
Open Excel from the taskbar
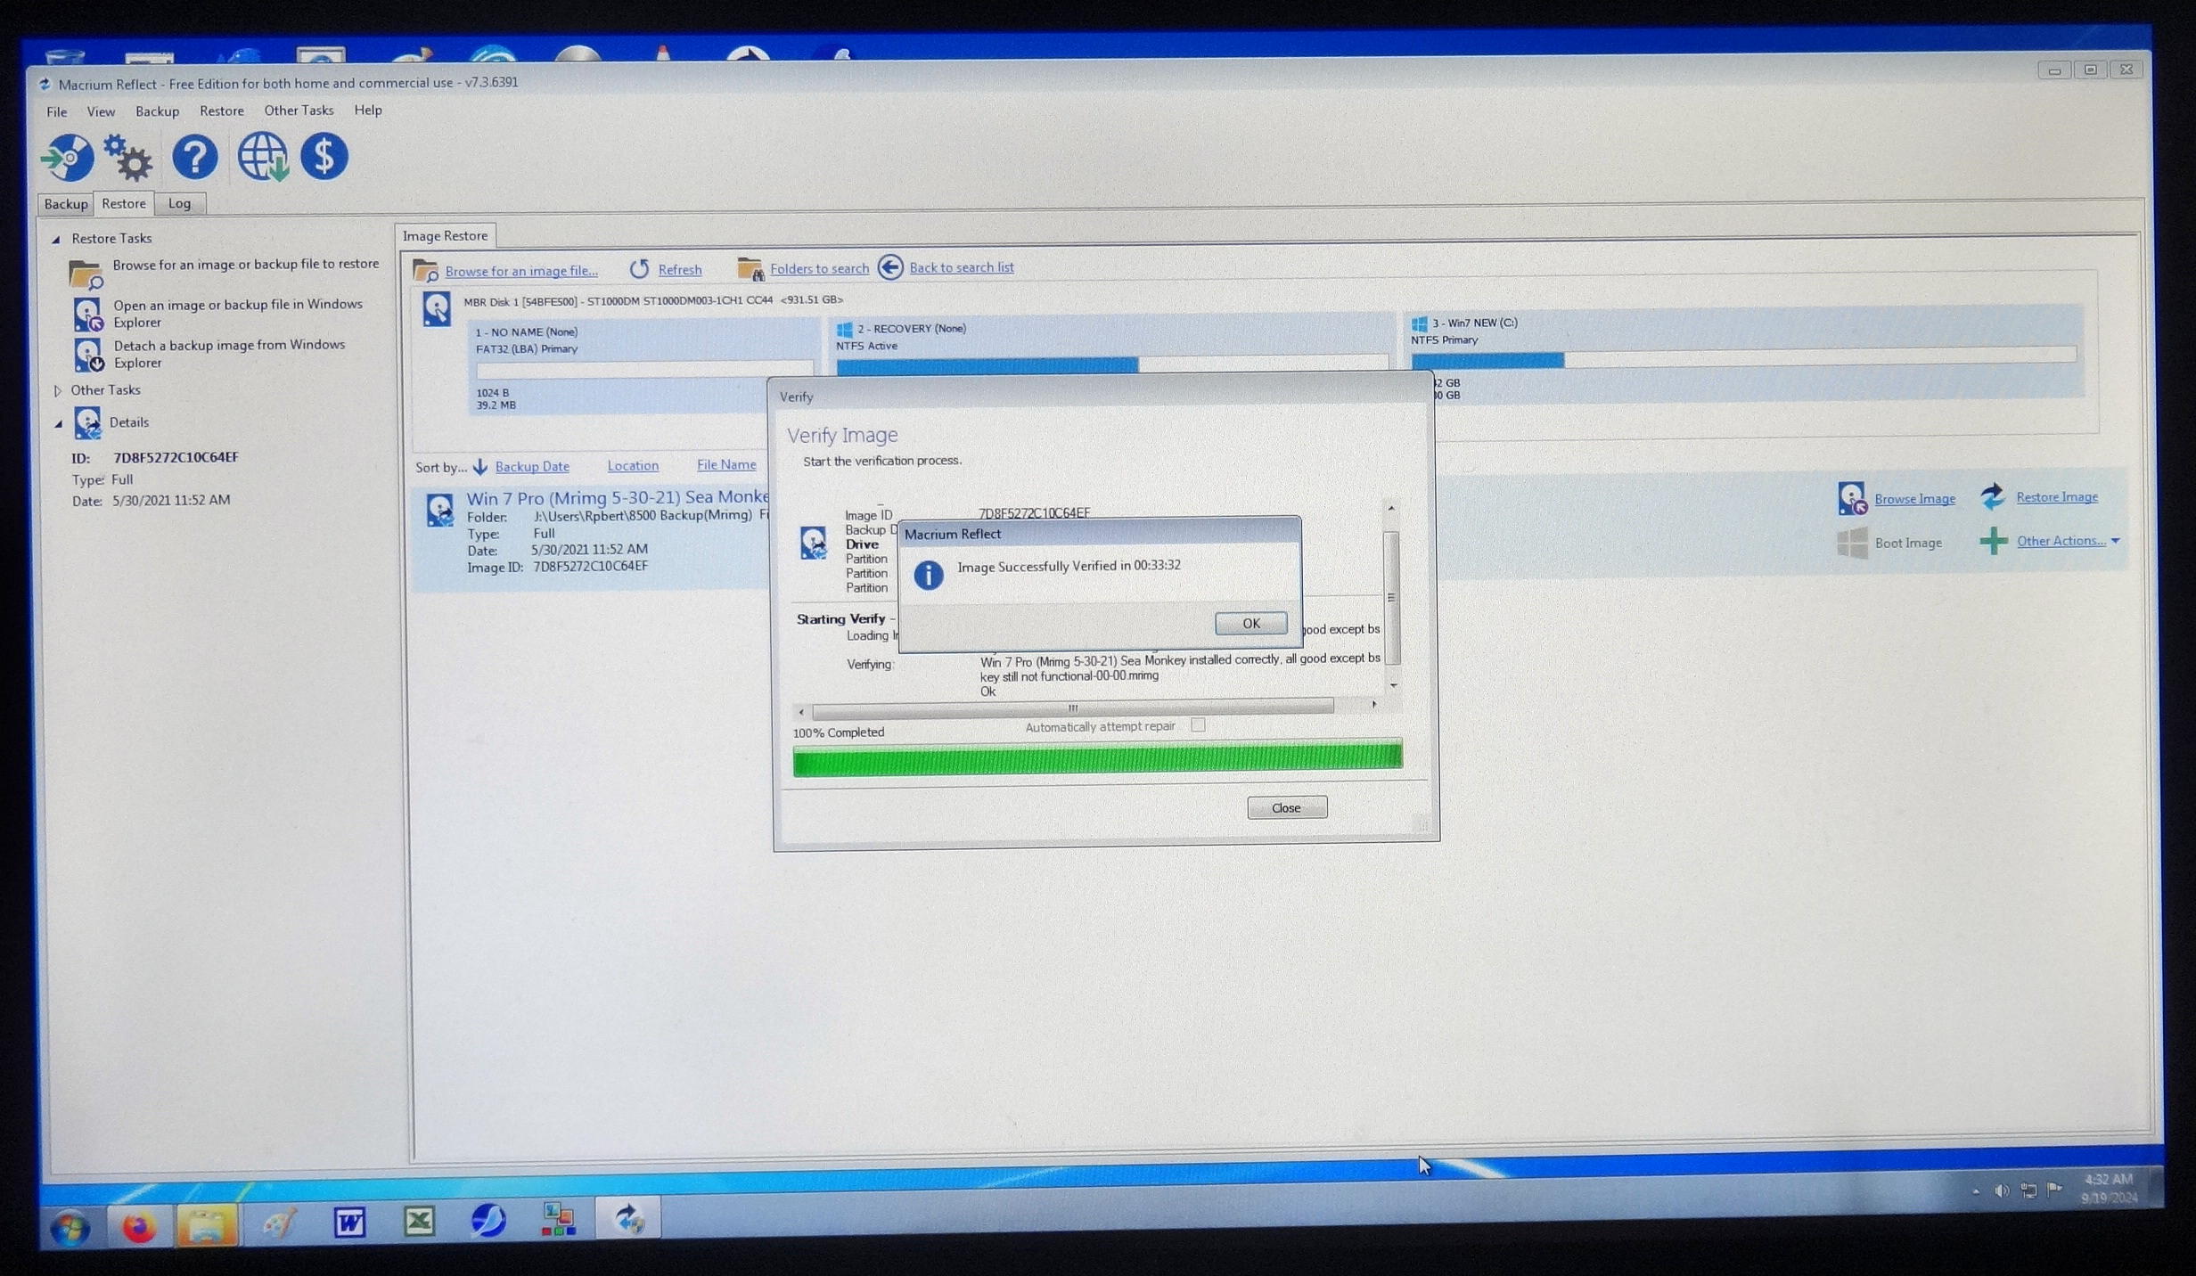pos(419,1220)
